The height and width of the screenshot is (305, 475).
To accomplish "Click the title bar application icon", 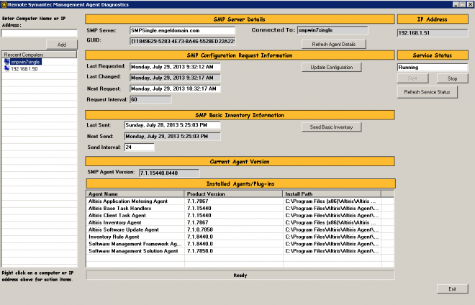I will click(4, 4).
